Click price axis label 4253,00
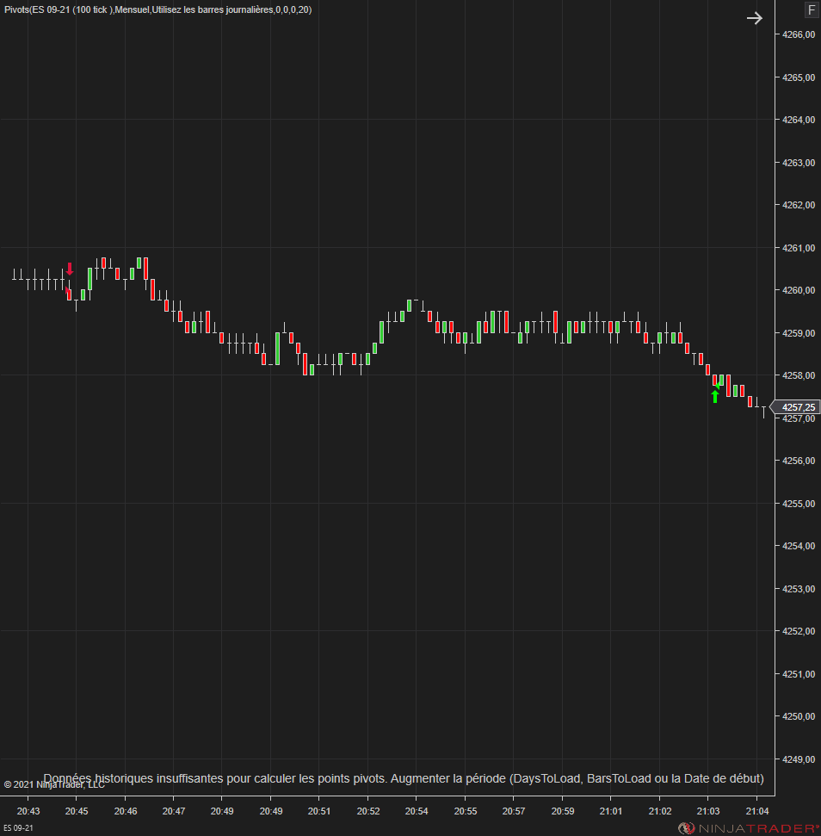Viewport: 821px width, 836px height. pos(798,589)
